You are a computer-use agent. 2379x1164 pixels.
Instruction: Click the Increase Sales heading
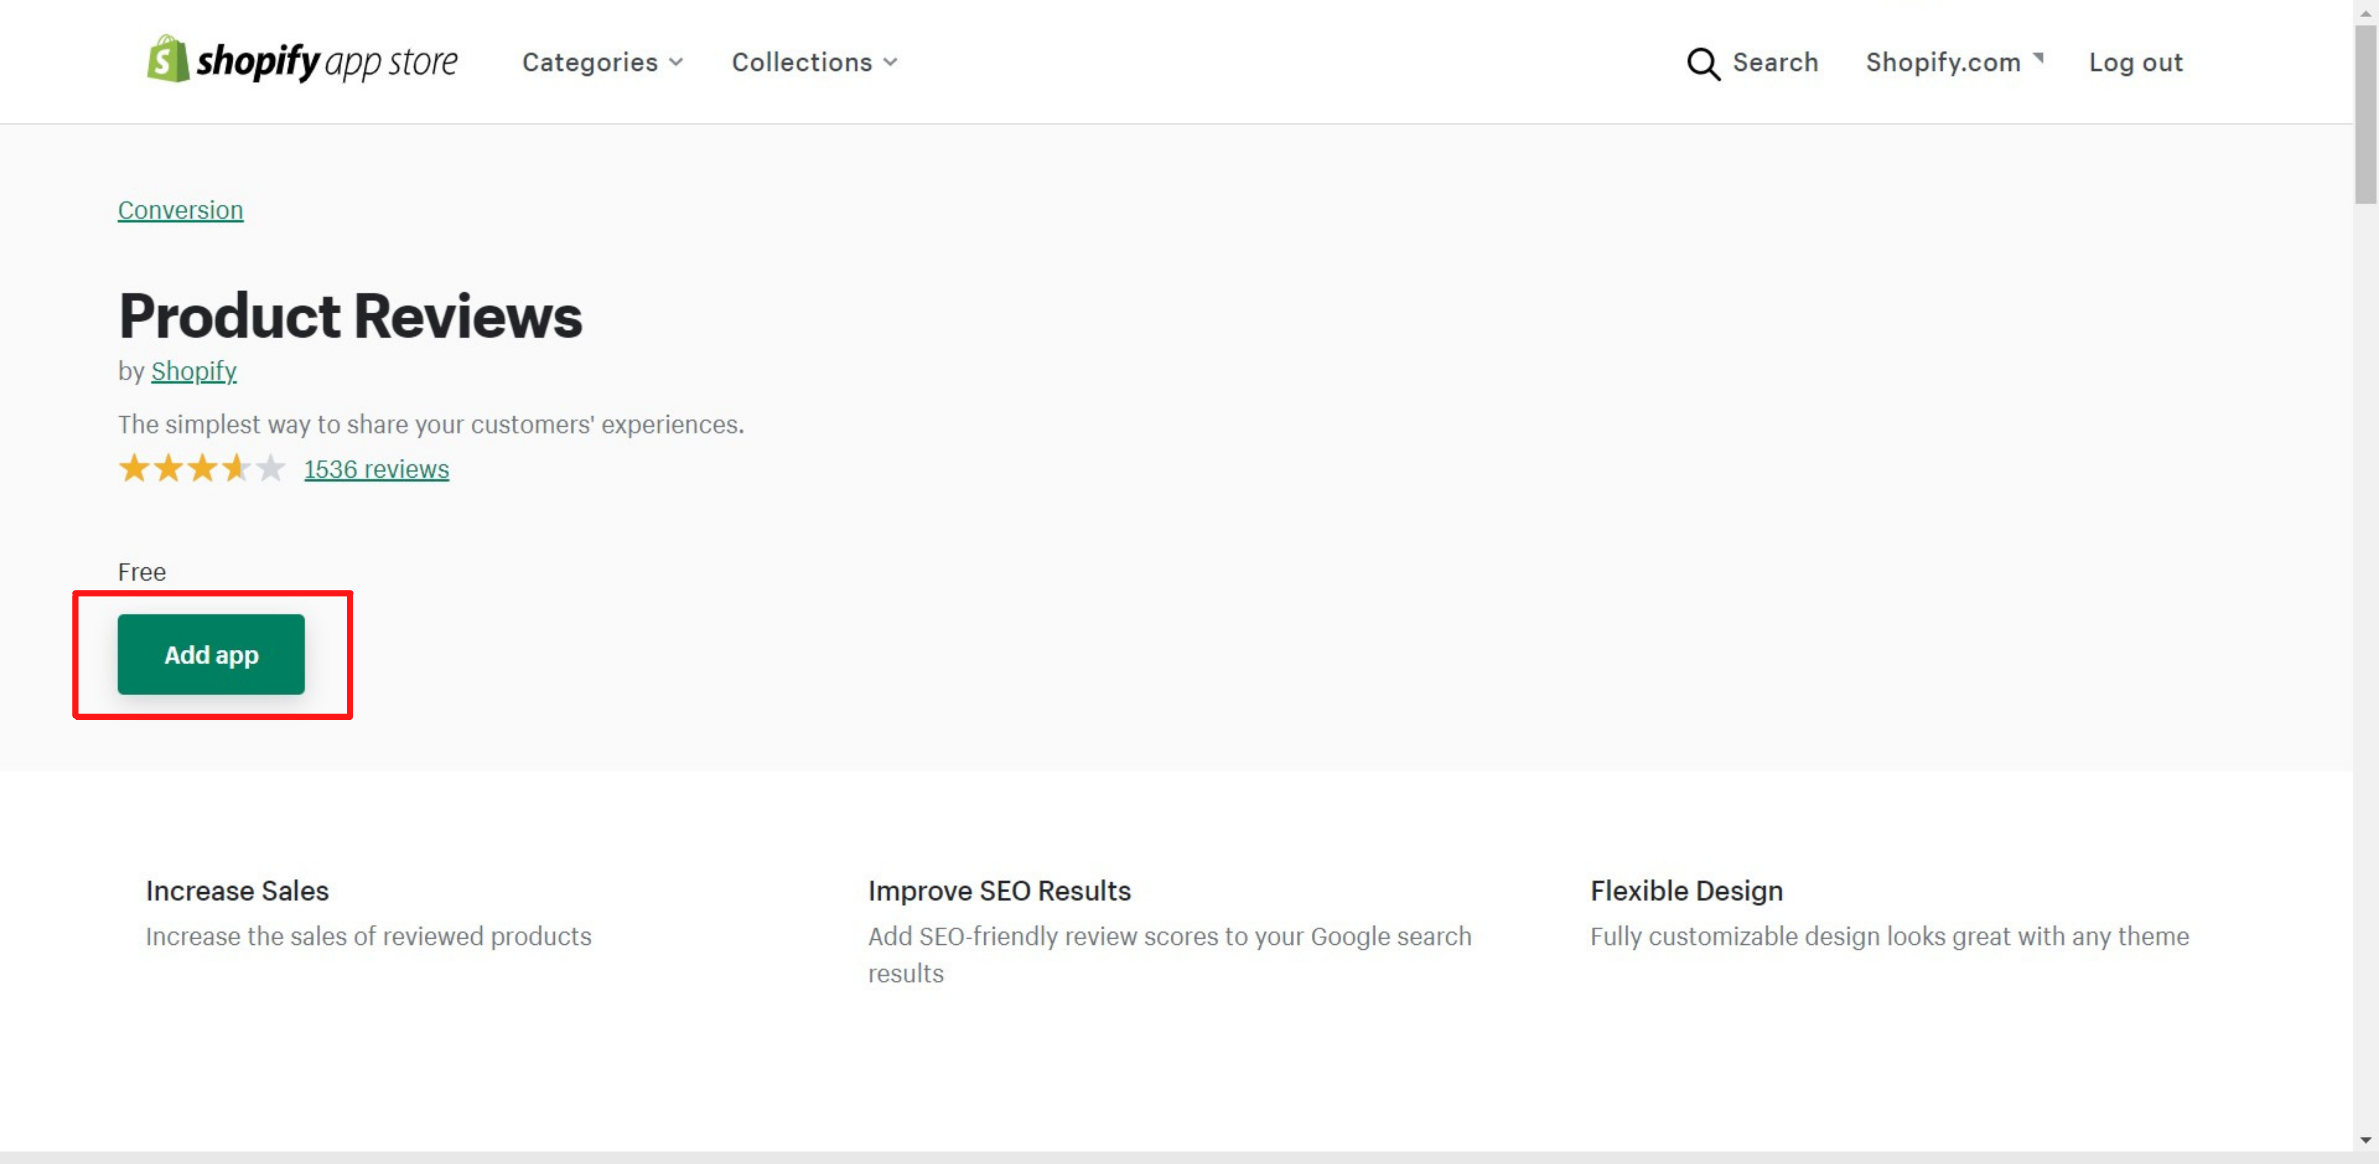[x=238, y=891]
